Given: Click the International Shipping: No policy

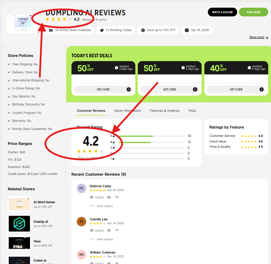Looking at the screenshot, I should point(29,80).
